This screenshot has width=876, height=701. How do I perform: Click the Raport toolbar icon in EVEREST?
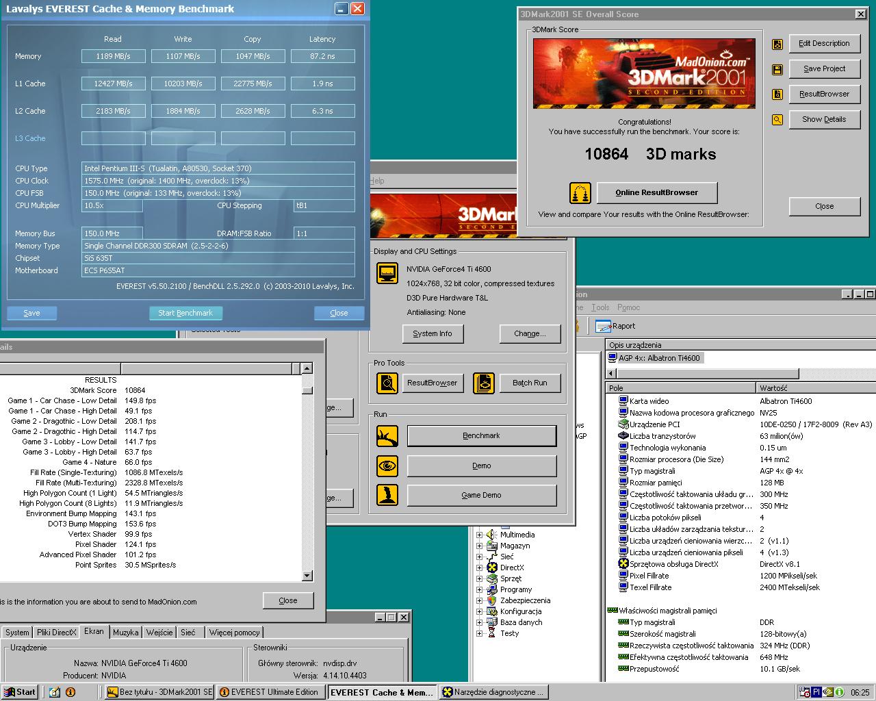click(x=603, y=326)
